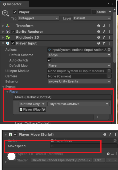Screen dimensions: 118x170
Task: Open the Tag Untagged dropdown
Action: click(39, 18)
